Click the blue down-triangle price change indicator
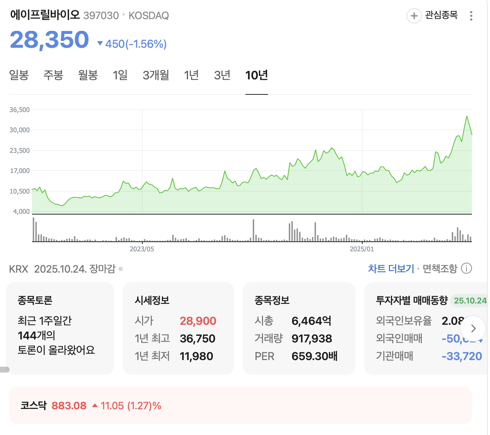The height and width of the screenshot is (435, 490). tap(100, 44)
